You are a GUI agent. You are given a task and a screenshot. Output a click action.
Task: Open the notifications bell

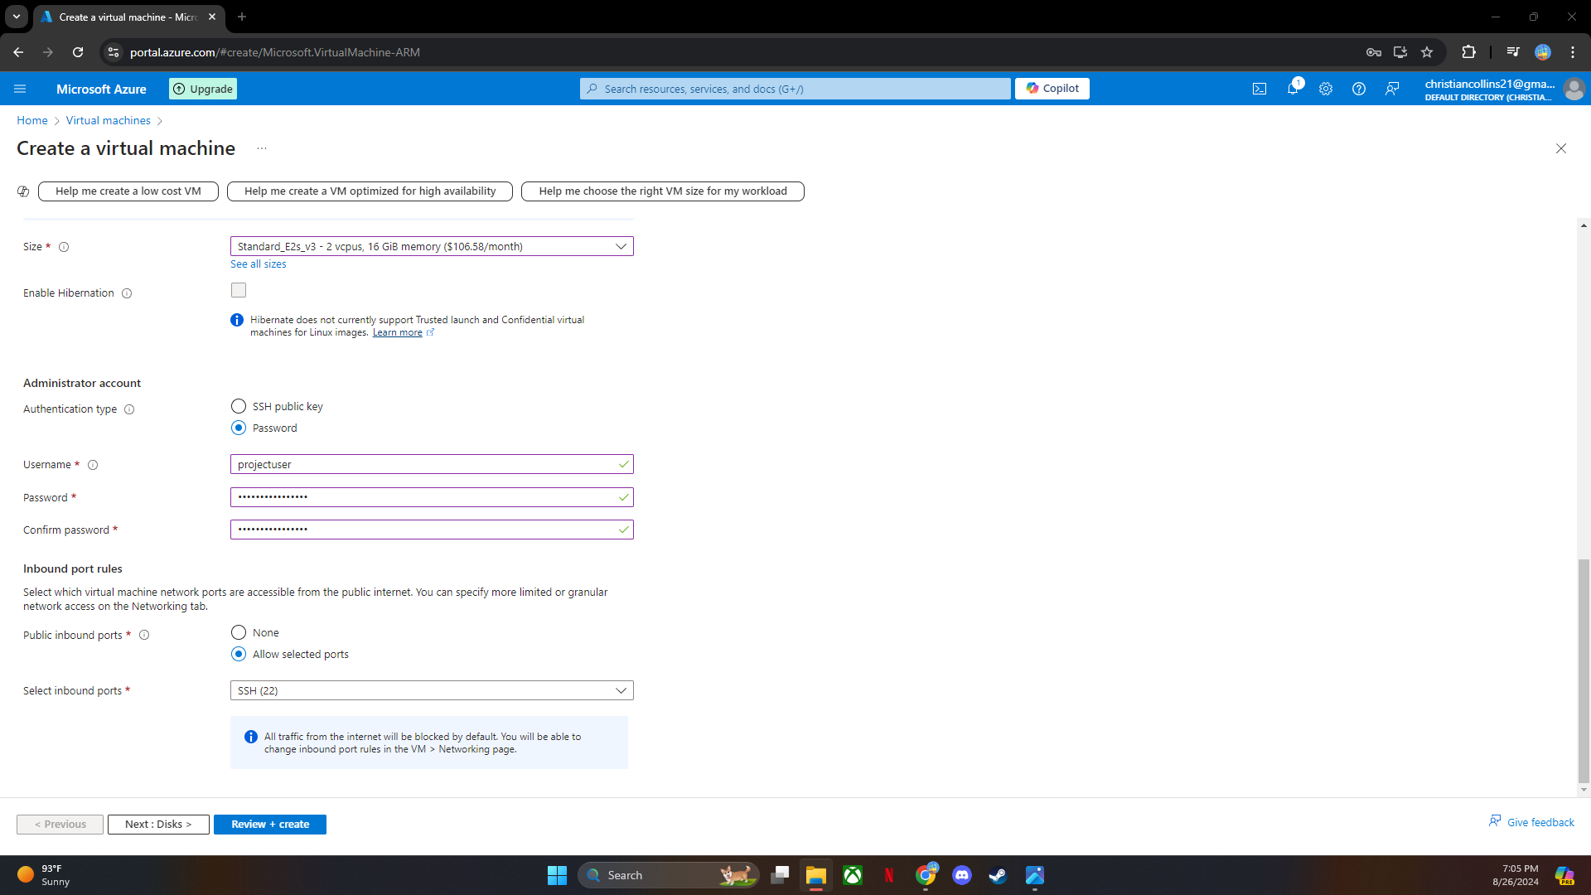pyautogui.click(x=1294, y=89)
